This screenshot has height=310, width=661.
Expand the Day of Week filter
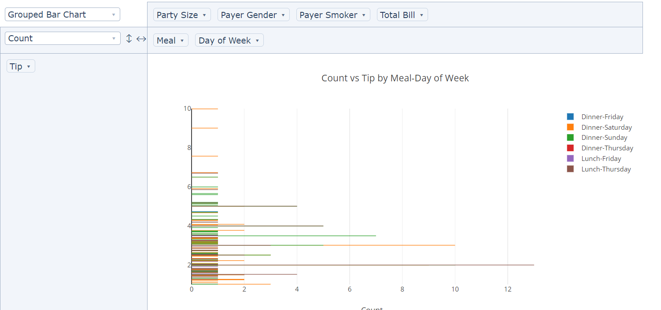257,40
